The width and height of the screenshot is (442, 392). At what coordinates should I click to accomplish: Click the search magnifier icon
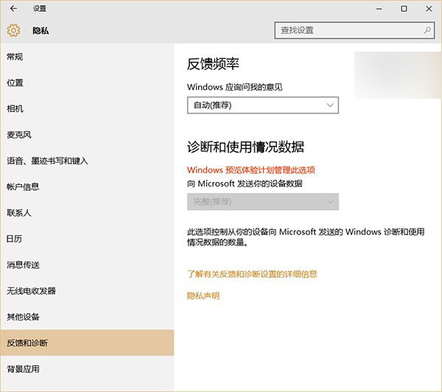(427, 31)
